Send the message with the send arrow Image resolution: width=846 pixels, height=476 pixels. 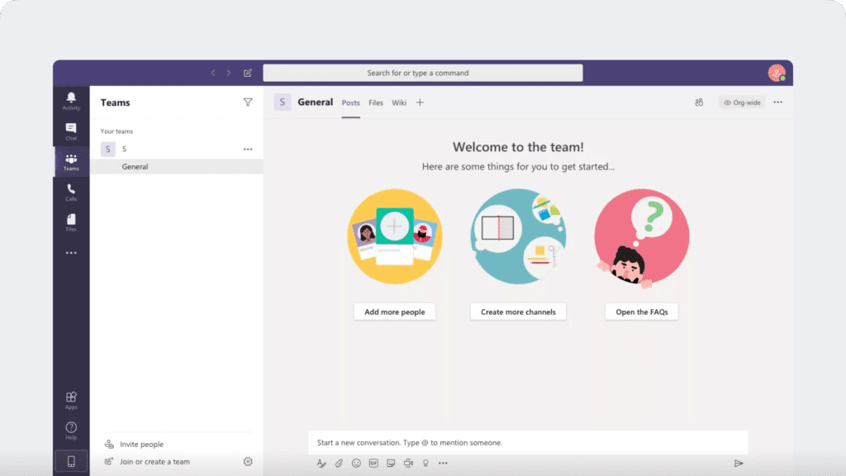click(739, 464)
